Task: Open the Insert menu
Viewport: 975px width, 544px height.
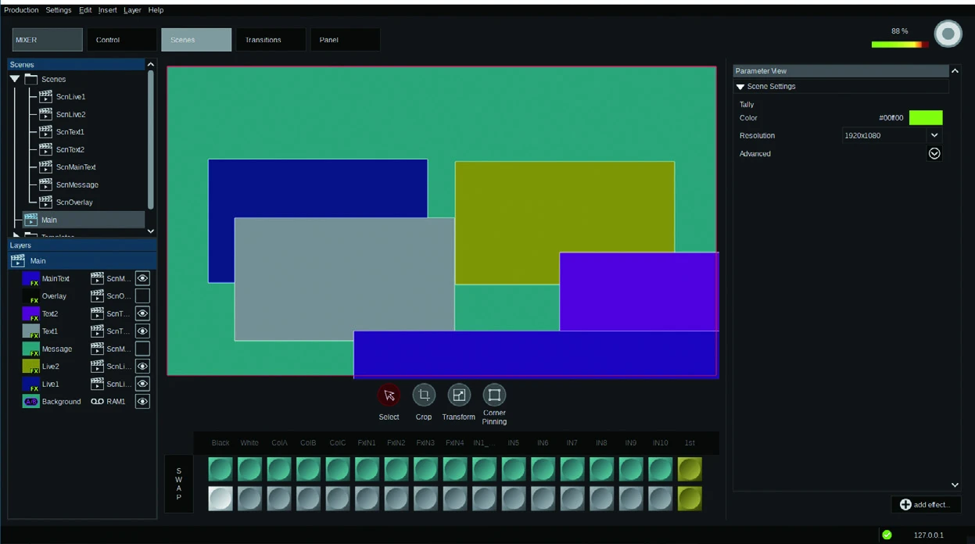Action: (107, 10)
